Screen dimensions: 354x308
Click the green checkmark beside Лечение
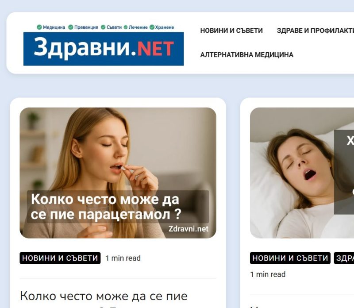pos(126,27)
